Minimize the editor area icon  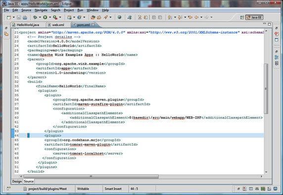(265, 24)
